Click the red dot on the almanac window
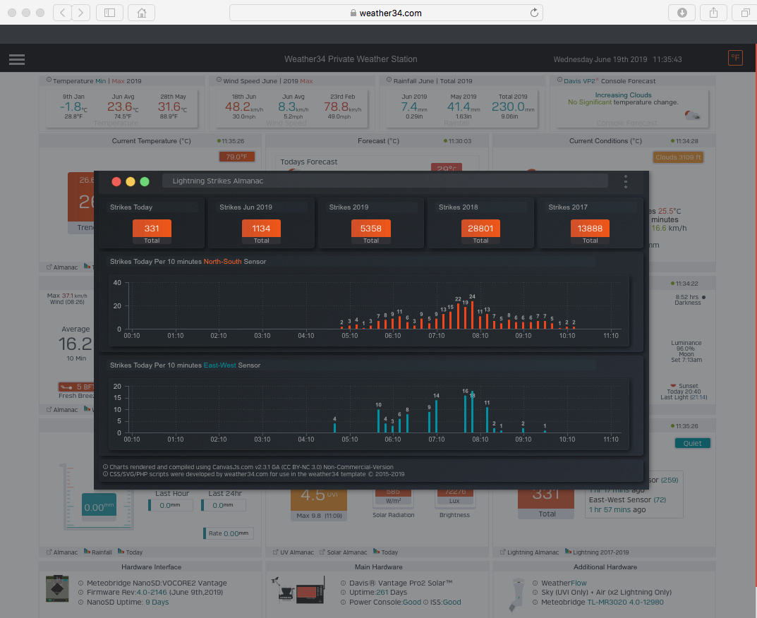The width and height of the screenshot is (757, 618). click(116, 181)
